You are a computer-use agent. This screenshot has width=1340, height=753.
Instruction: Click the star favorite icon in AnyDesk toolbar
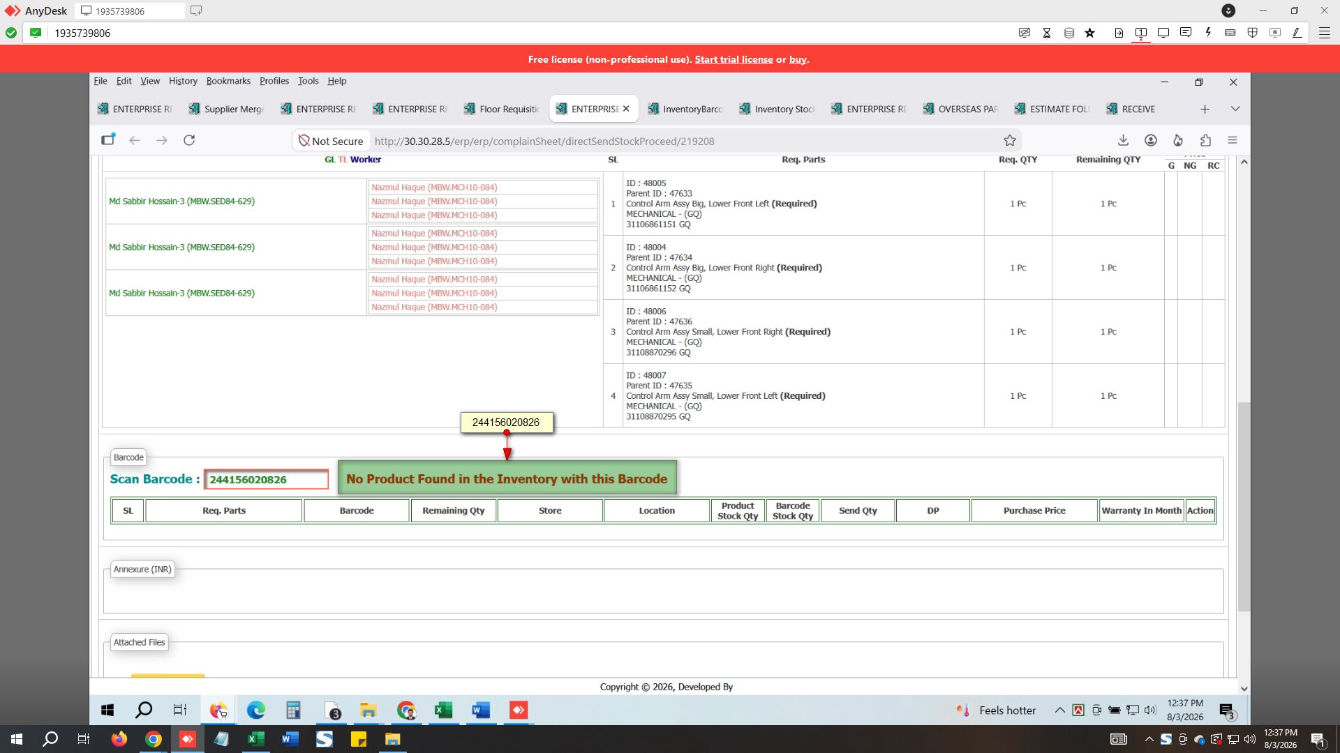(x=1090, y=33)
